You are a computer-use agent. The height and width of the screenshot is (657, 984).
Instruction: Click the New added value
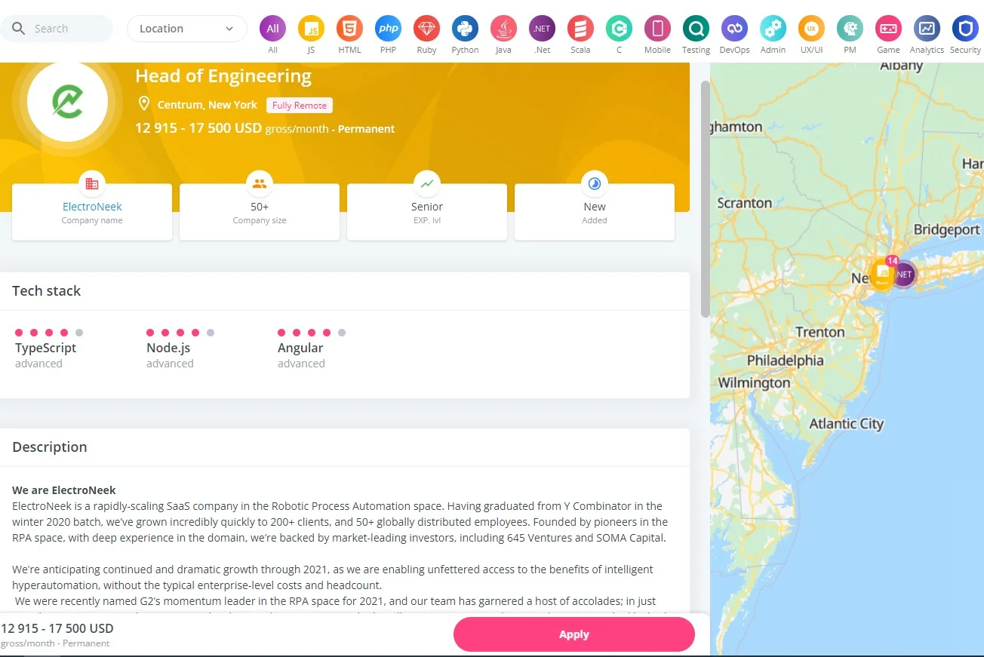[x=595, y=207]
